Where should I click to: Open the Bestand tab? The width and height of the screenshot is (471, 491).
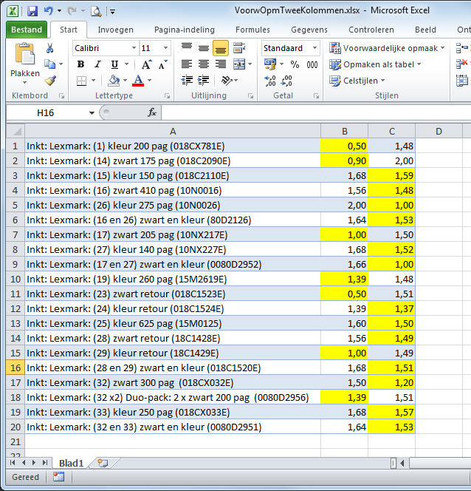(27, 30)
